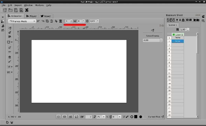Toggle the checkbox in the bottom status bar
206x126 pixels.
click(x=124, y=117)
